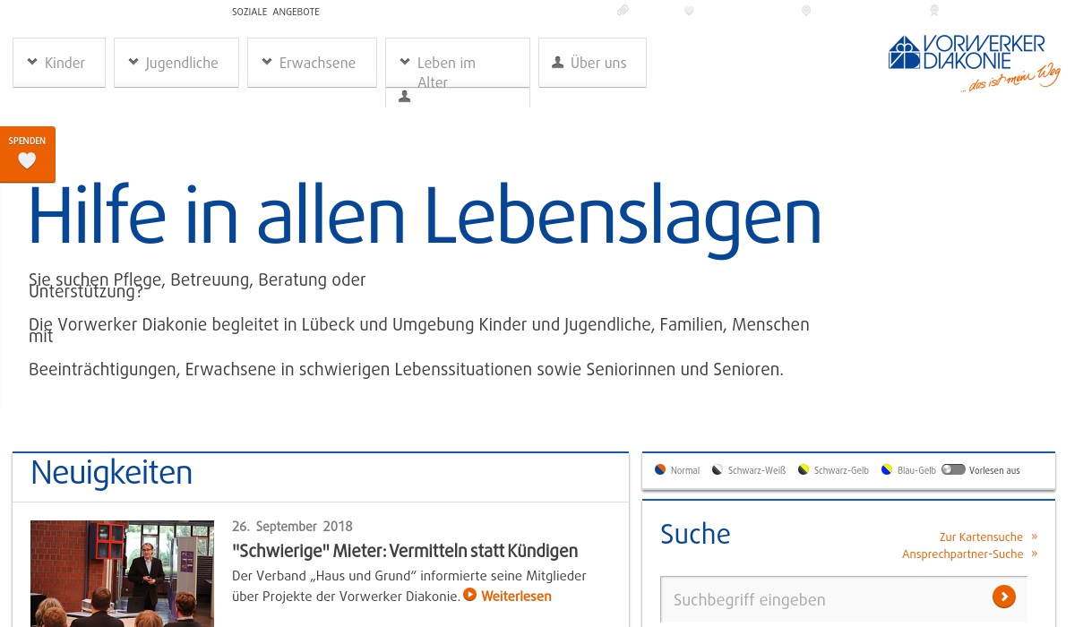1083x627 pixels.
Task: Click the small heart icon in the top bar
Action: pos(689,11)
